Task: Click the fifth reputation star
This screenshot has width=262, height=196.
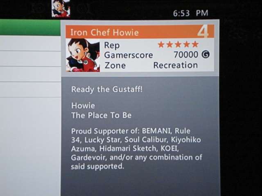Action: click(x=195, y=45)
